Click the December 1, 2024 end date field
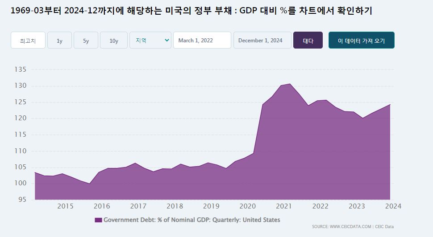 262,41
